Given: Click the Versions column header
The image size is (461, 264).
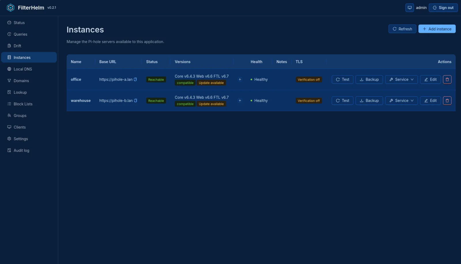Looking at the screenshot, I should click(182, 62).
